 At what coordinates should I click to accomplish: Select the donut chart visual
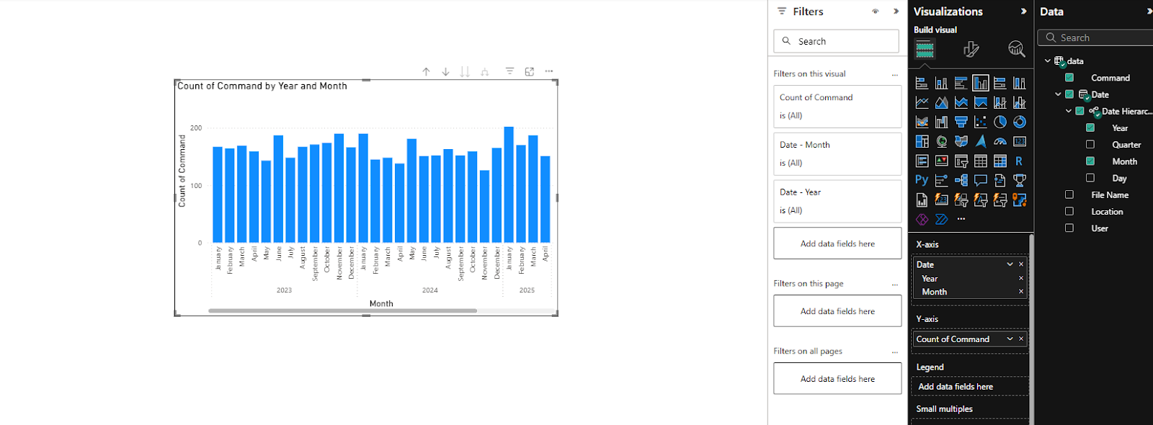pos(1019,122)
